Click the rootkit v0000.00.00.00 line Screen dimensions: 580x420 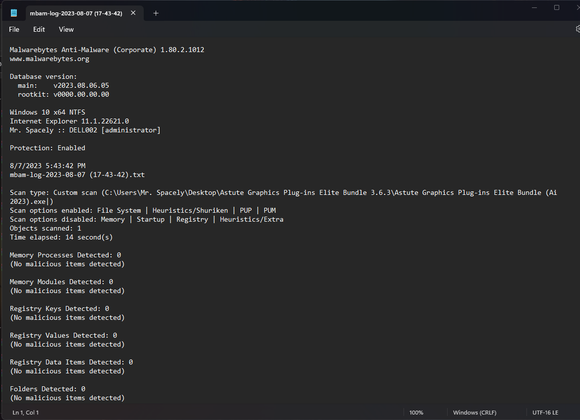(63, 94)
